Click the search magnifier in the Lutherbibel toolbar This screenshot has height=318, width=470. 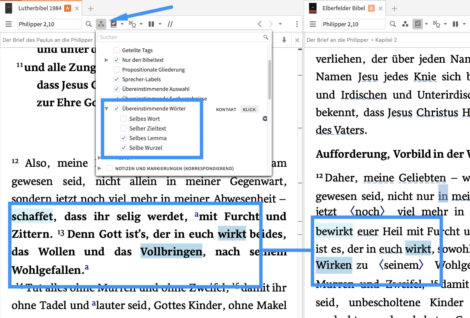pyautogui.click(x=89, y=24)
